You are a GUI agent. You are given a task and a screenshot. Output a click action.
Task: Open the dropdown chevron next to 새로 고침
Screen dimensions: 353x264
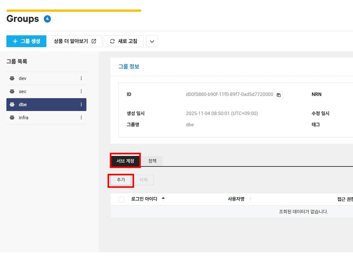click(152, 41)
